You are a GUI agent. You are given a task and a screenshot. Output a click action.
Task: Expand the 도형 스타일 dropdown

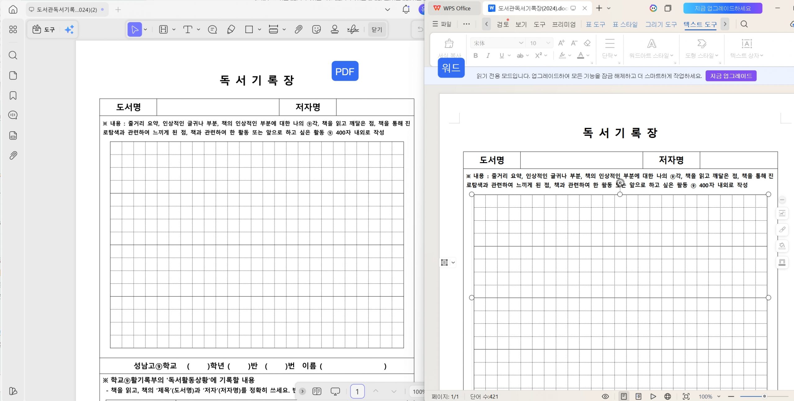702,55
